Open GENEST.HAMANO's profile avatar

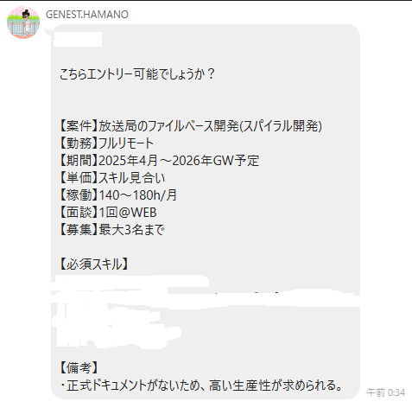click(23, 22)
